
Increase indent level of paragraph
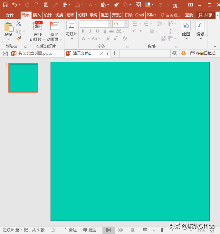coord(142,31)
